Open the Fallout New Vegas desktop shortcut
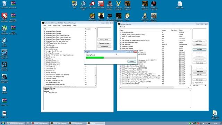Viewport: 222px width, 125px height. [x=145, y=17]
